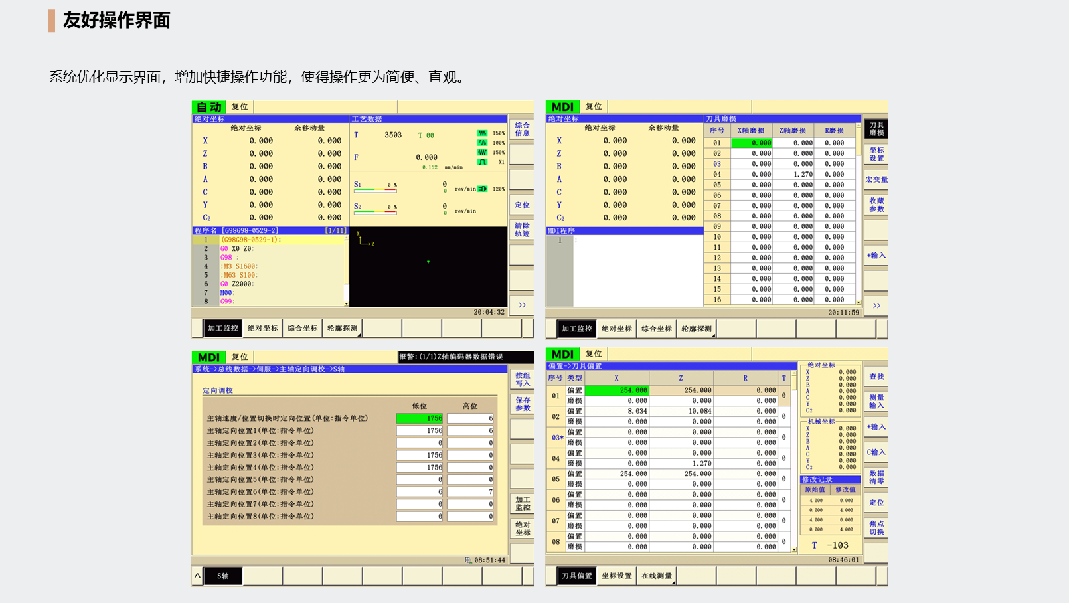Switch to the 在线测量 tab
1069x603 pixels.
[656, 576]
